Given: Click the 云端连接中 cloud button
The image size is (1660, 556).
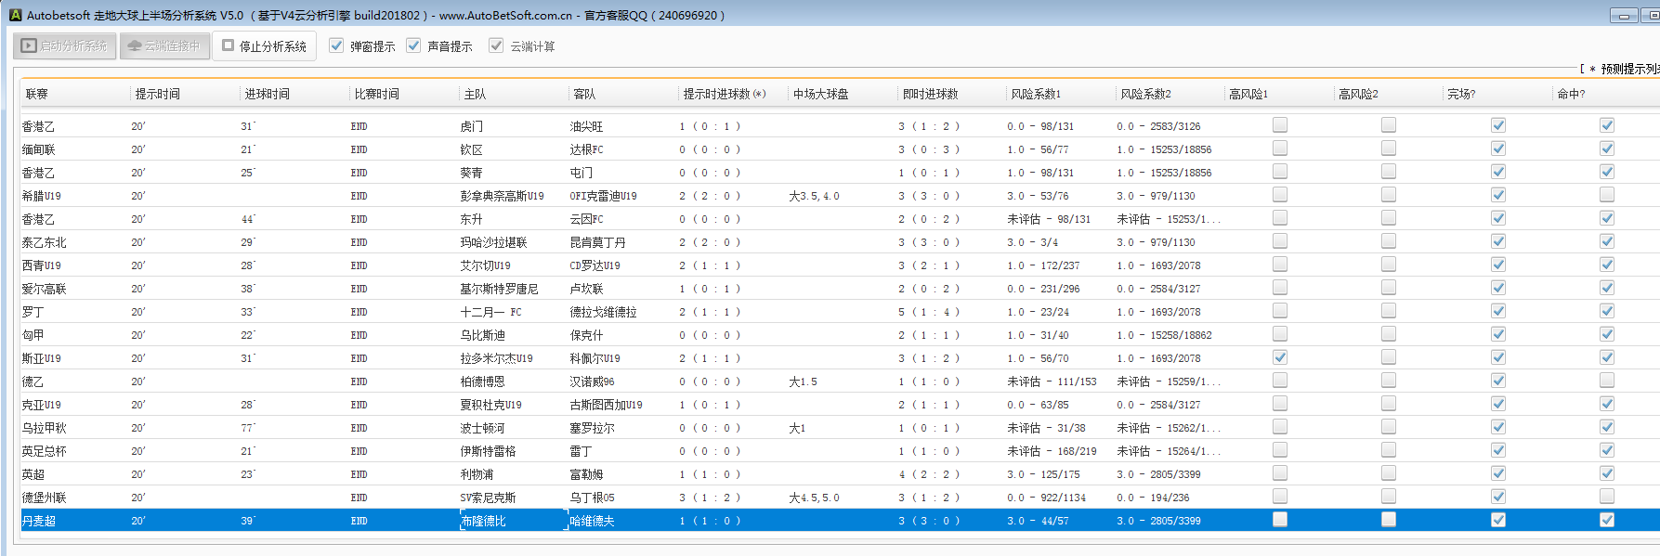Looking at the screenshot, I should tap(163, 45).
